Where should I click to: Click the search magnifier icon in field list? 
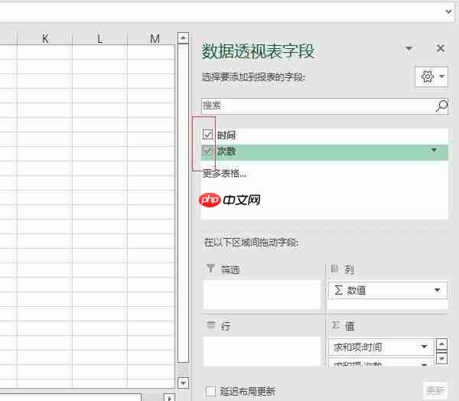[441, 106]
